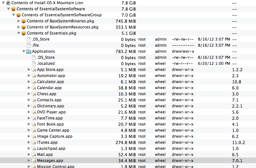Select the DVD Player.app name

point(51,112)
